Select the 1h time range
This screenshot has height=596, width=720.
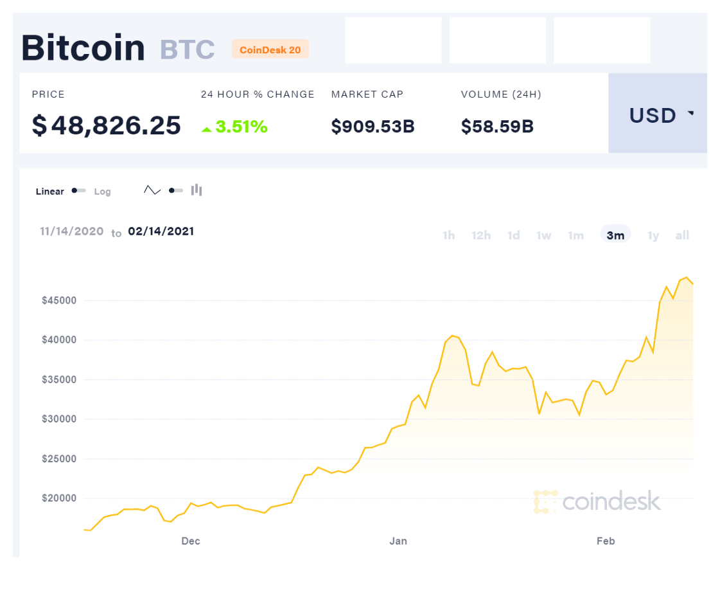448,235
